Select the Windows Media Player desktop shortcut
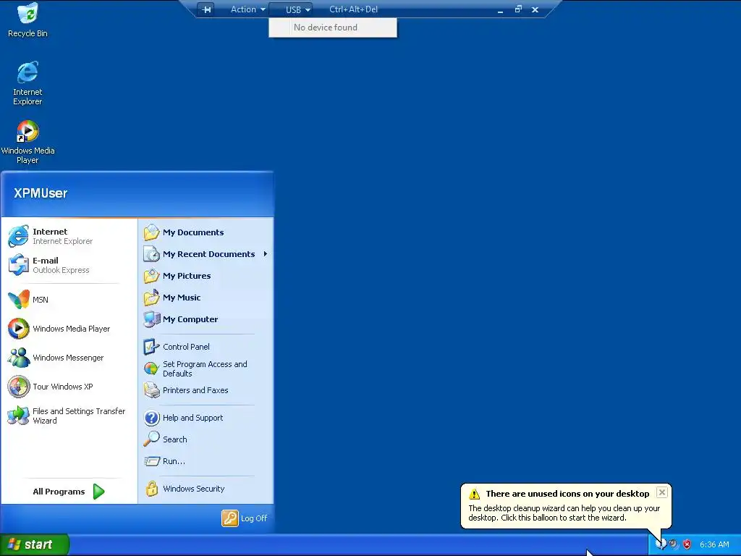Screen dimensions: 741x556 pos(27,142)
